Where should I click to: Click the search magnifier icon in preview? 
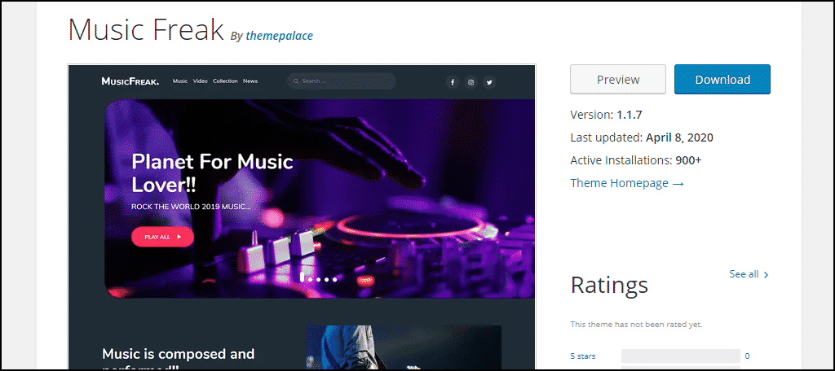coord(296,81)
